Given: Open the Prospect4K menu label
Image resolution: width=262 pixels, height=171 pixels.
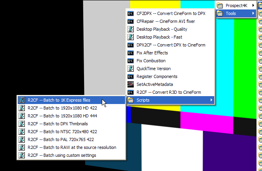Looking at the screenshot, I should click(x=236, y=6).
